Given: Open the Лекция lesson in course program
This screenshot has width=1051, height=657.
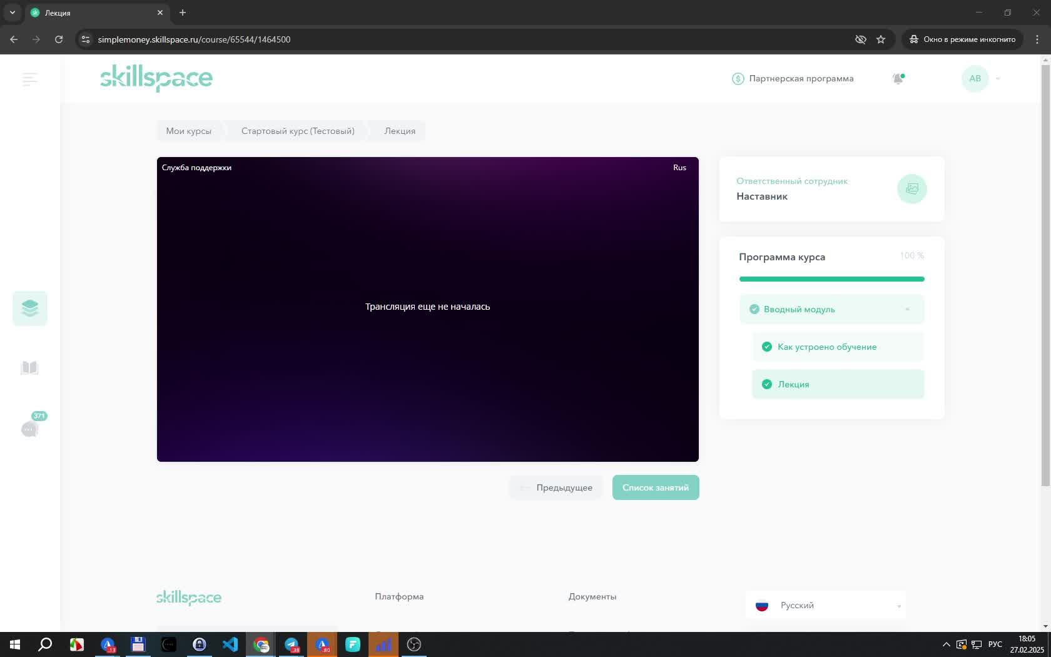Looking at the screenshot, I should [x=838, y=384].
